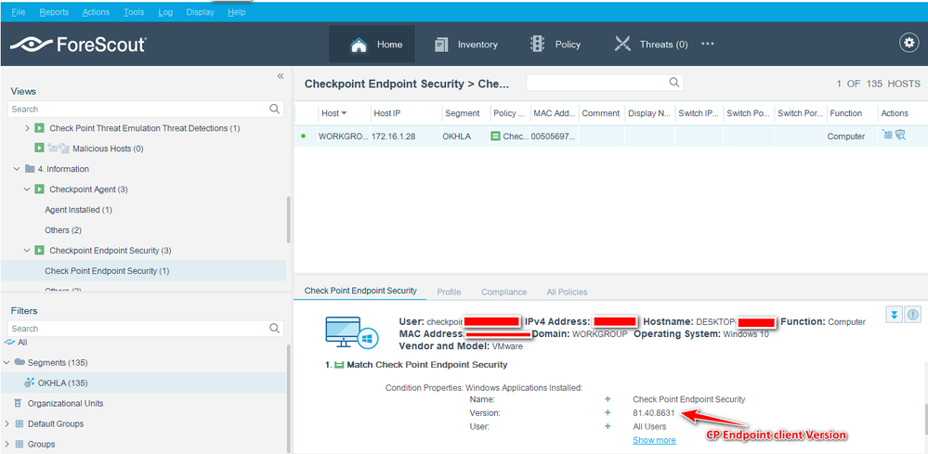Open the Actions menu
Viewport: 928px width, 454px height.
(96, 12)
